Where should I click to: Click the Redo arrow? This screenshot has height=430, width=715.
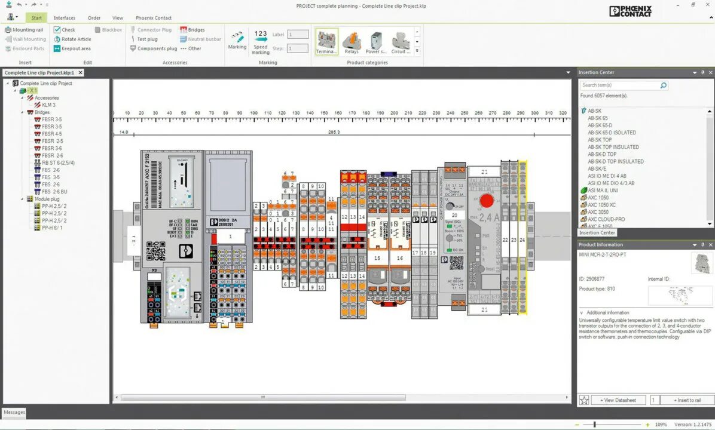[33, 5]
